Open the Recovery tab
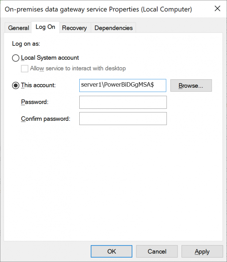 (x=74, y=28)
